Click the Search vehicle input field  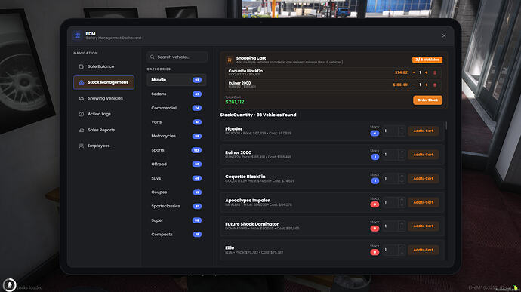(177, 57)
